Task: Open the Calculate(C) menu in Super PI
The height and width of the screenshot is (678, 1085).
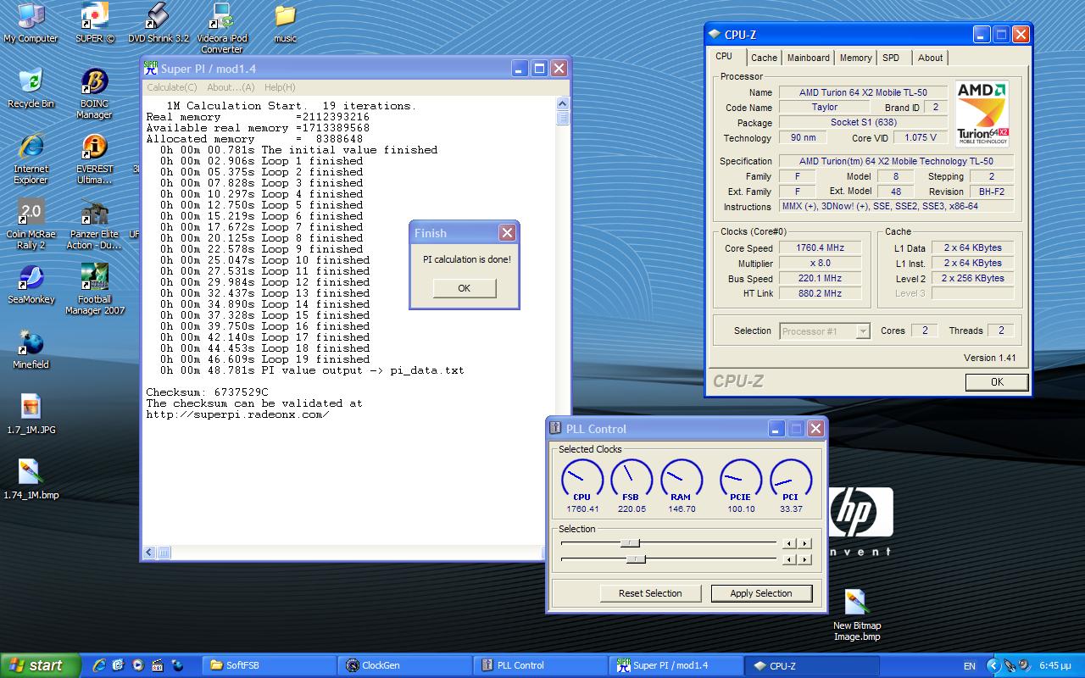Action: [172, 87]
